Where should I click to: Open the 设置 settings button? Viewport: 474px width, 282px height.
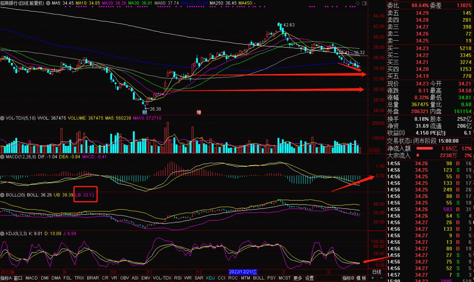309,278
